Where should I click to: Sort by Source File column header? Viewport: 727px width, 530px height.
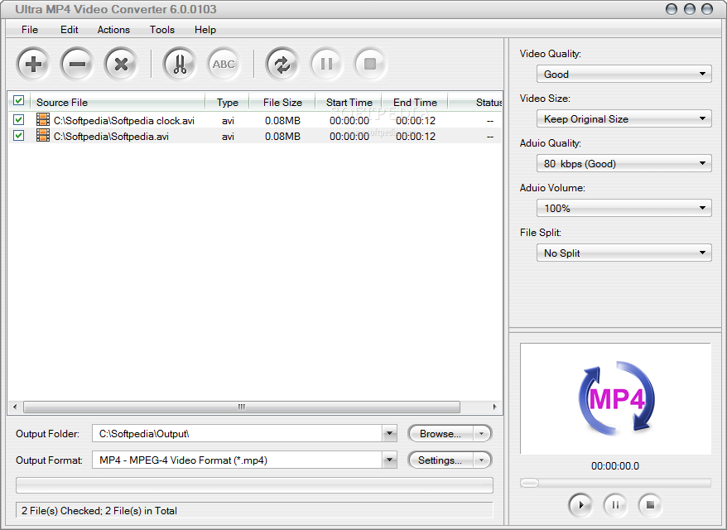(x=118, y=102)
